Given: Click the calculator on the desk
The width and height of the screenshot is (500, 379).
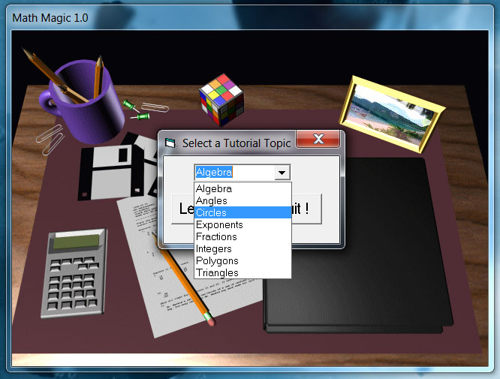Looking at the screenshot, I should point(74,273).
